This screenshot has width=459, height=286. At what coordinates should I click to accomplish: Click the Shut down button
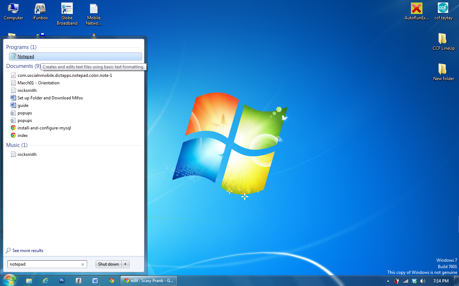pos(108,264)
